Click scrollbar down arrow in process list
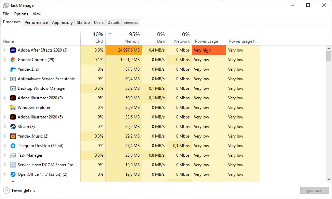This screenshot has height=199, width=332. (329, 179)
